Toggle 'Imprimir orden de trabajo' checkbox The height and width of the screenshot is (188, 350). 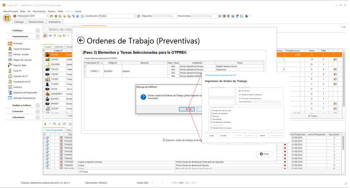click(x=164, y=140)
